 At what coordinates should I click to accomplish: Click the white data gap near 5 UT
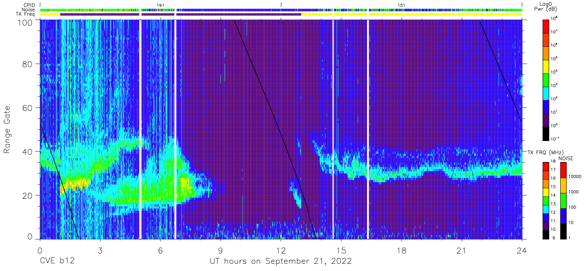click(140, 129)
